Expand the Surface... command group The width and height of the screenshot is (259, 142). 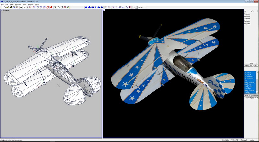[x=248, y=19]
